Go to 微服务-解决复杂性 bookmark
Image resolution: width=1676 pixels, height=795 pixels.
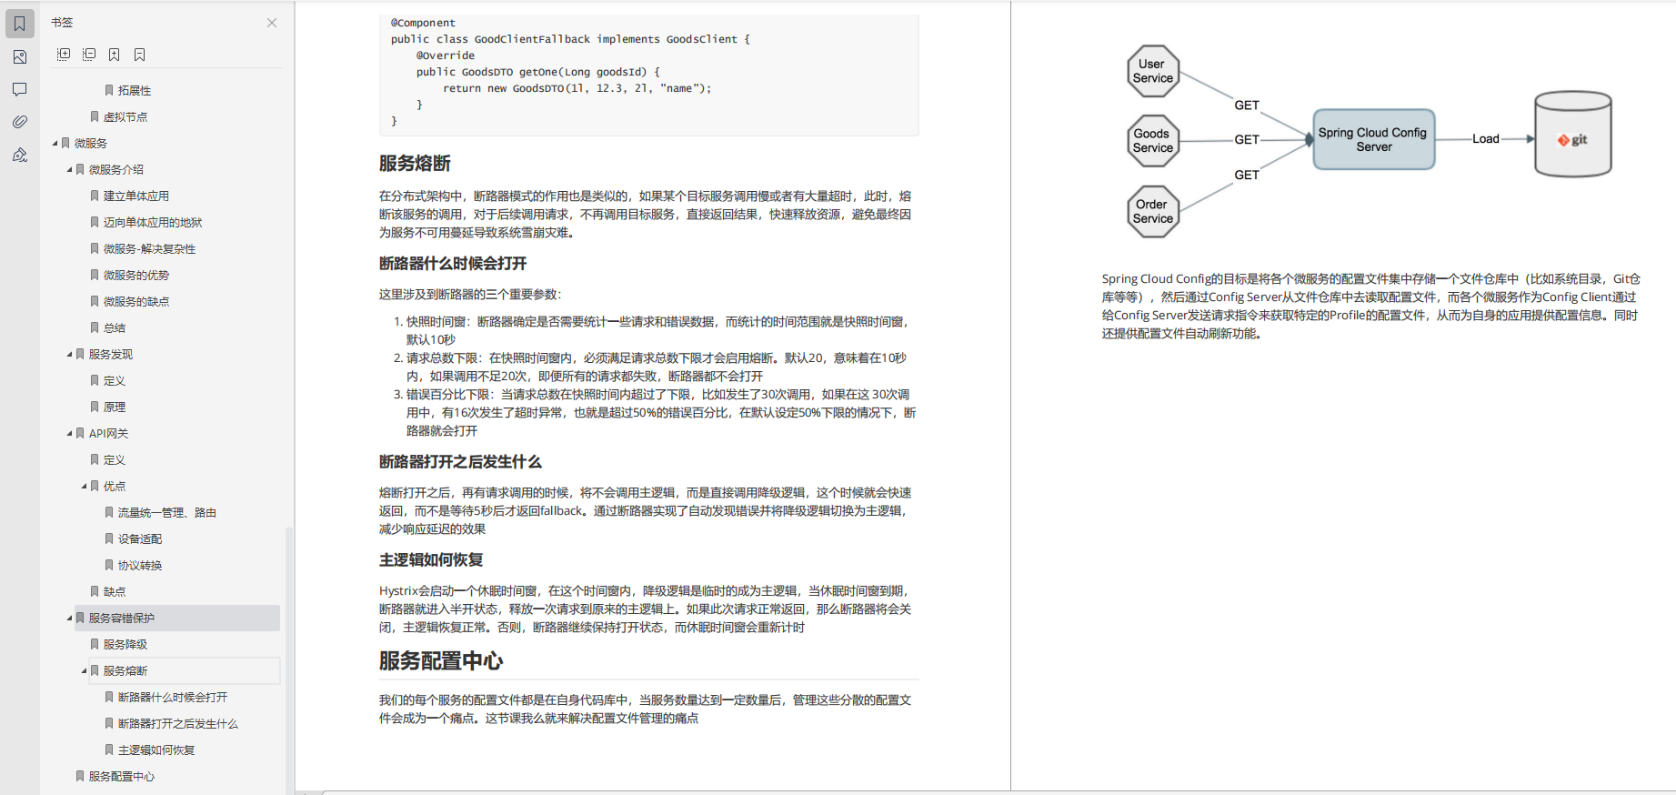(149, 248)
